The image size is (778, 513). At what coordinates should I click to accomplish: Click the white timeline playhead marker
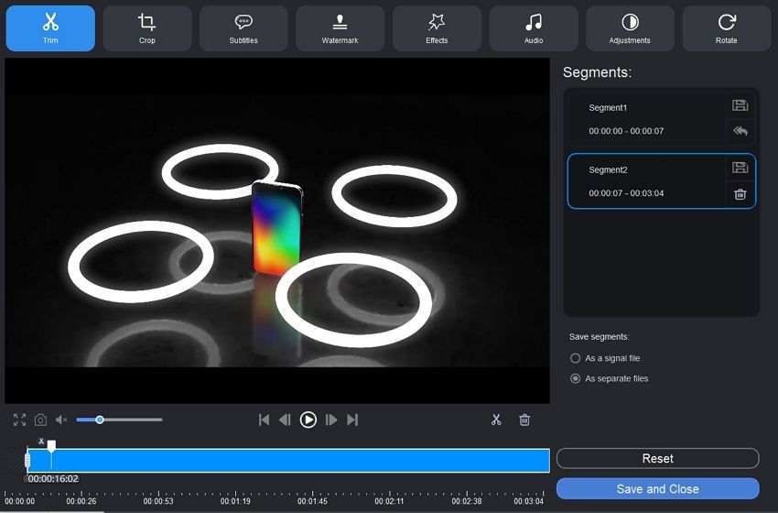coord(51,446)
